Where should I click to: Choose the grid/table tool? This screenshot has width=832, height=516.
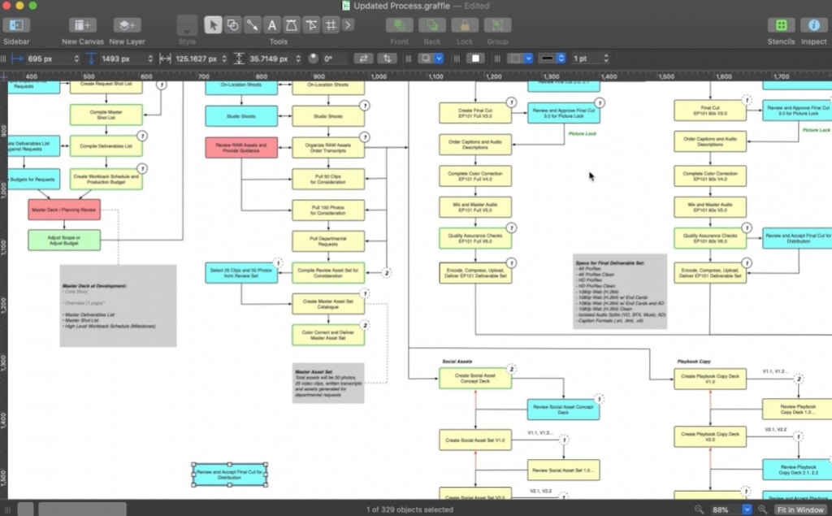tap(331, 25)
